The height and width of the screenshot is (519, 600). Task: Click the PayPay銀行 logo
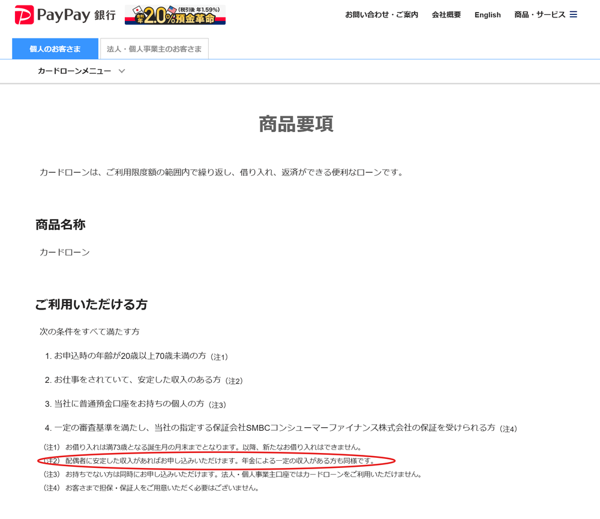(65, 15)
